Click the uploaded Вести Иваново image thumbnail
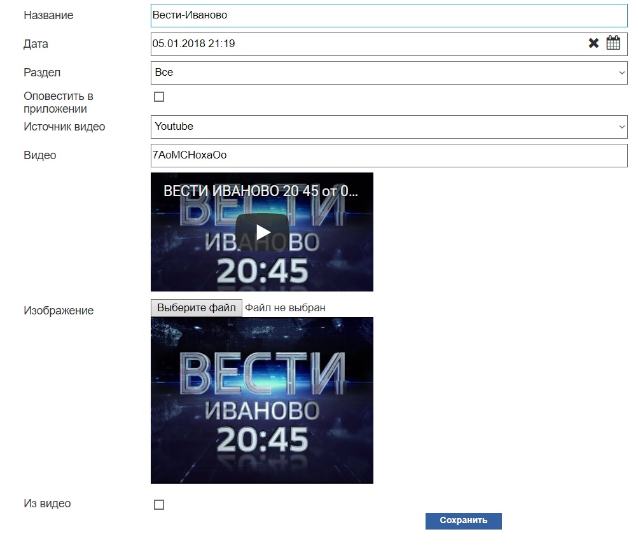This screenshot has width=638, height=548. (x=262, y=400)
